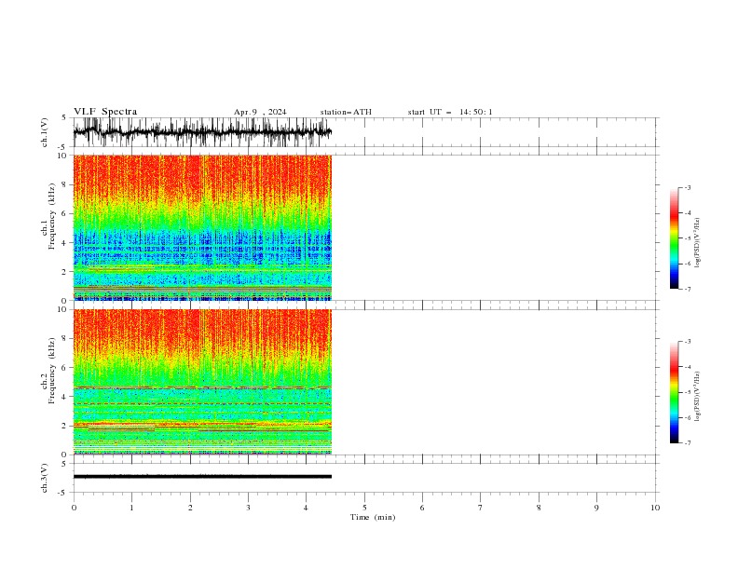Screen dimensions: 738x570
Task: Click time axis tick label 3
Action: coord(248,508)
